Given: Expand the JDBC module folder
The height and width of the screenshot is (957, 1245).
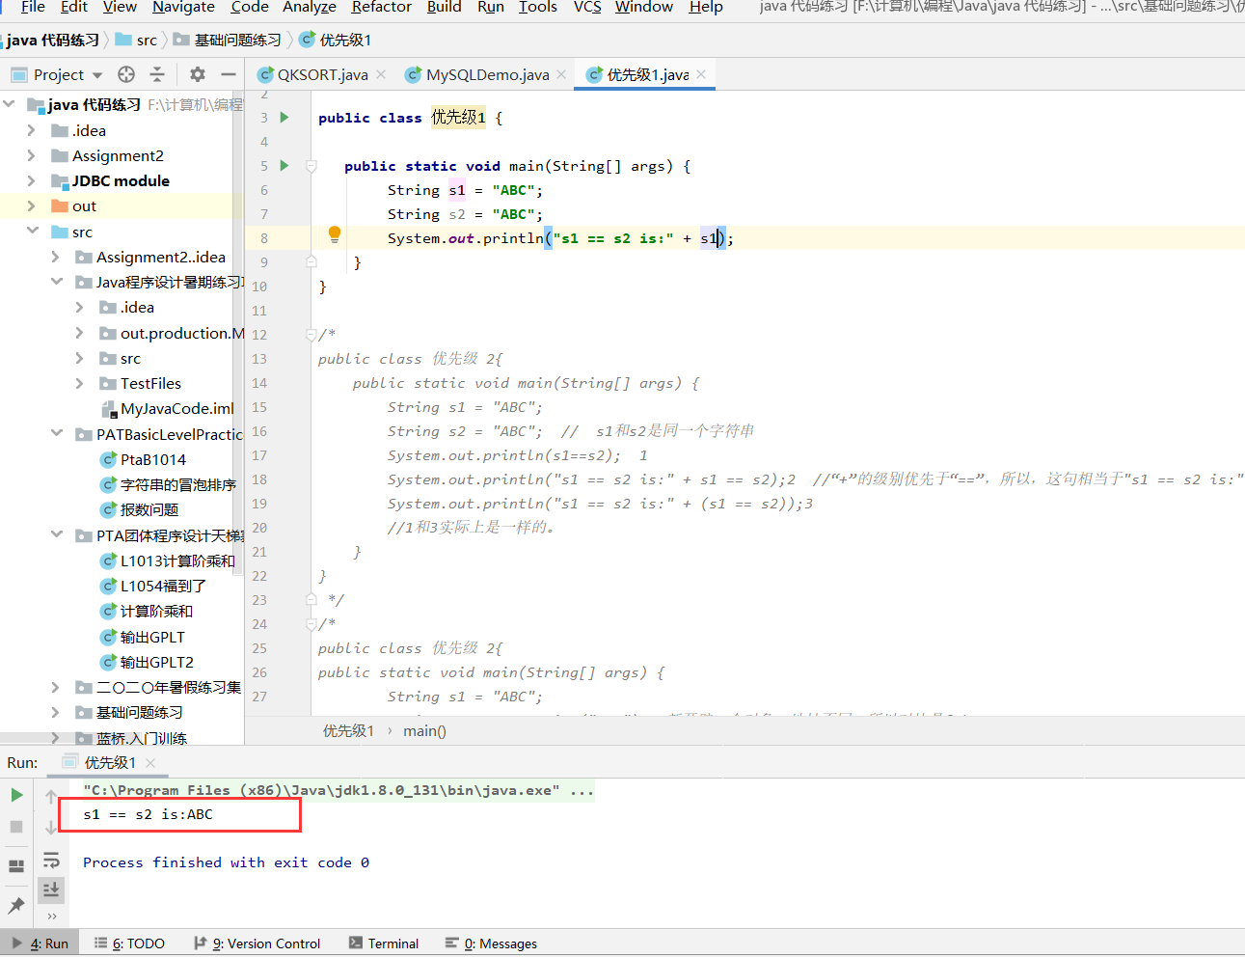Looking at the screenshot, I should tap(32, 180).
